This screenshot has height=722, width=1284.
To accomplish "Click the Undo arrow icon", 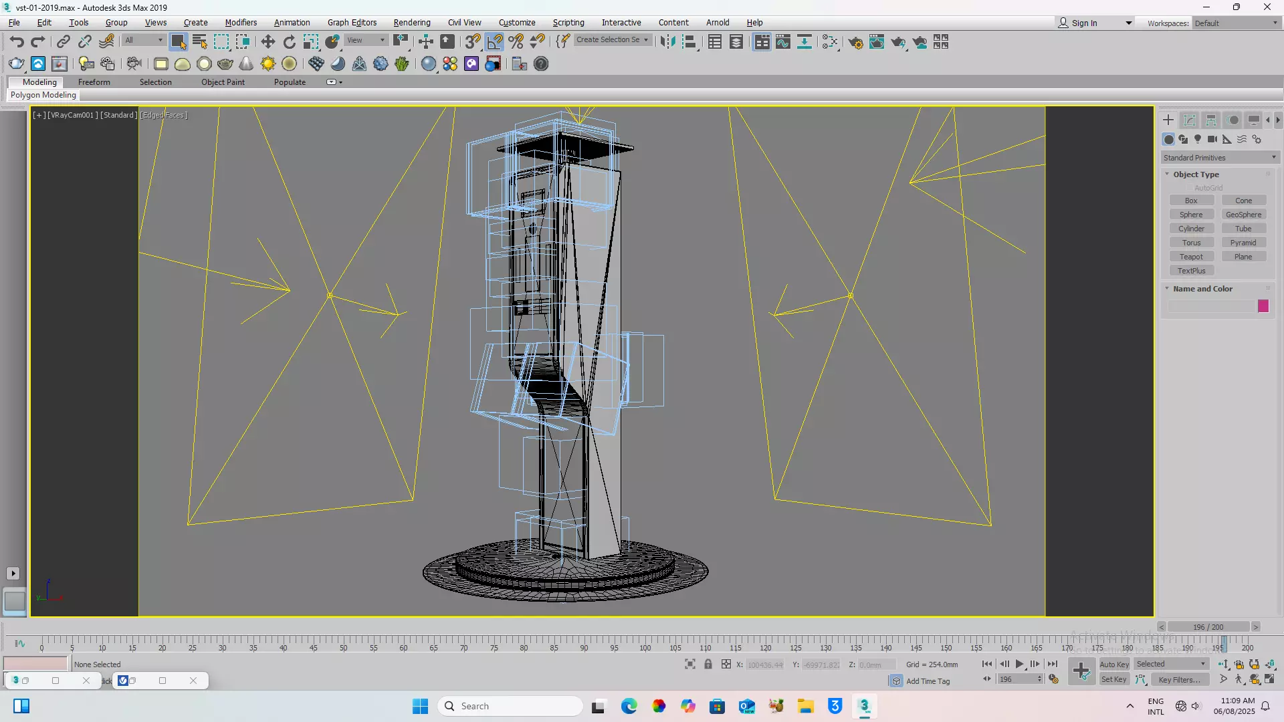I will [x=17, y=42].
